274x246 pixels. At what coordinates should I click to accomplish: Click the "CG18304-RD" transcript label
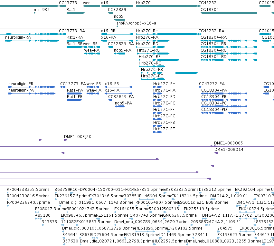click(x=213, y=57)
